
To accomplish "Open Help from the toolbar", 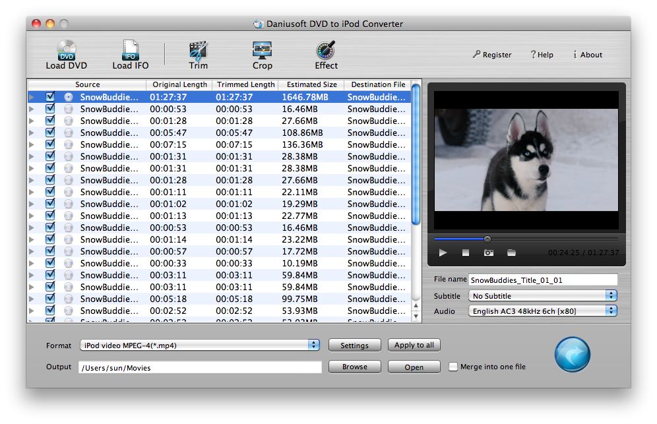I will click(x=542, y=55).
